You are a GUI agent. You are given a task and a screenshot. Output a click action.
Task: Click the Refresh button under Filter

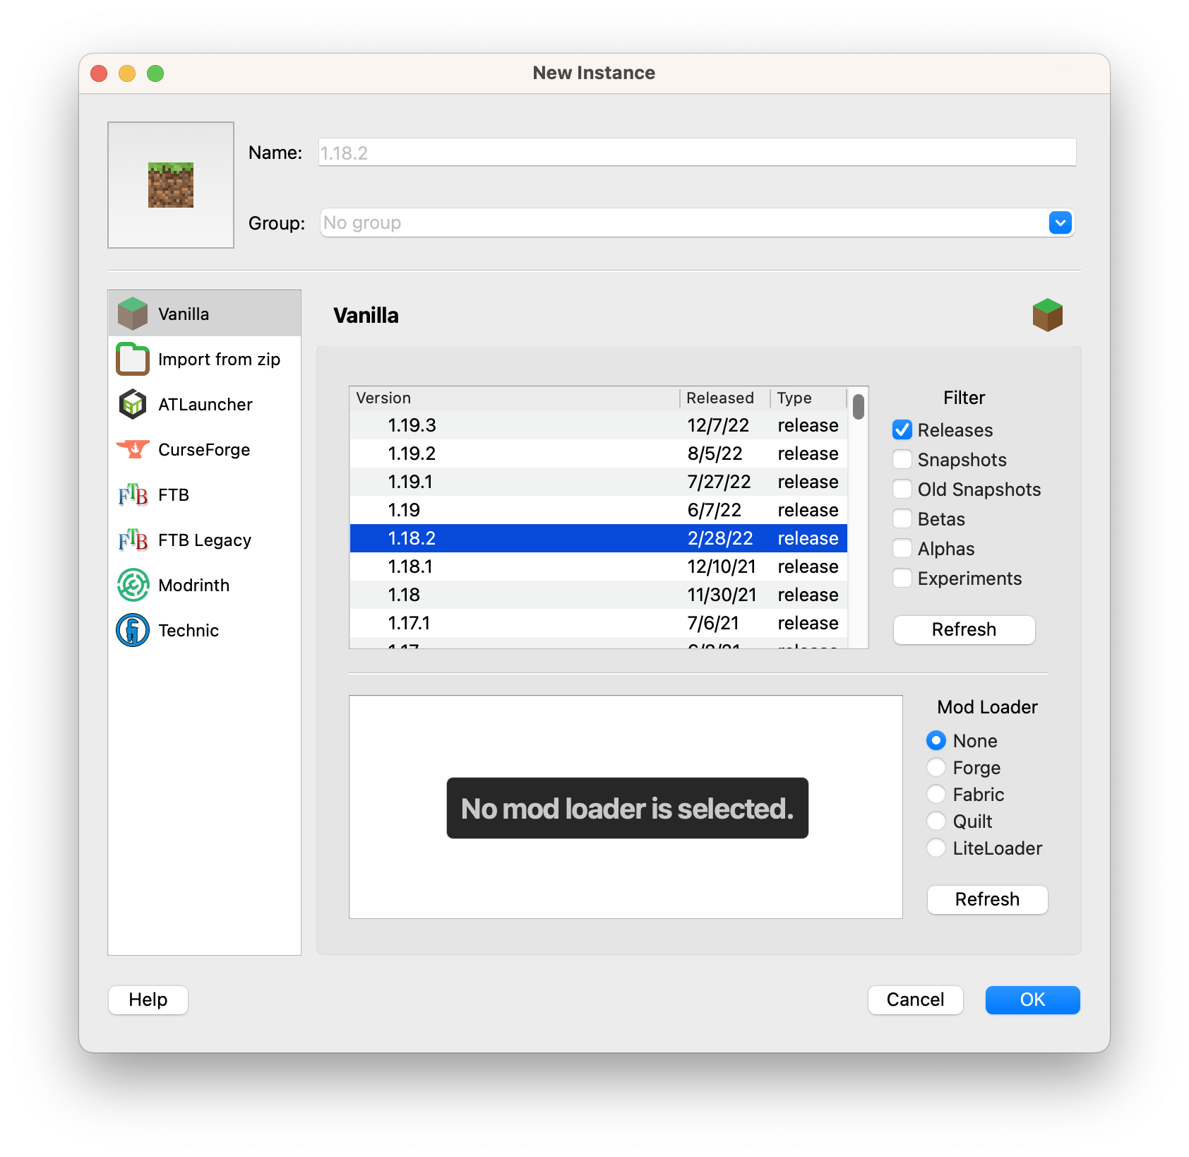[964, 629]
